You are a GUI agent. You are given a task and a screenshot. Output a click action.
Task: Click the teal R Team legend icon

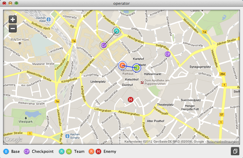click(x=62, y=151)
